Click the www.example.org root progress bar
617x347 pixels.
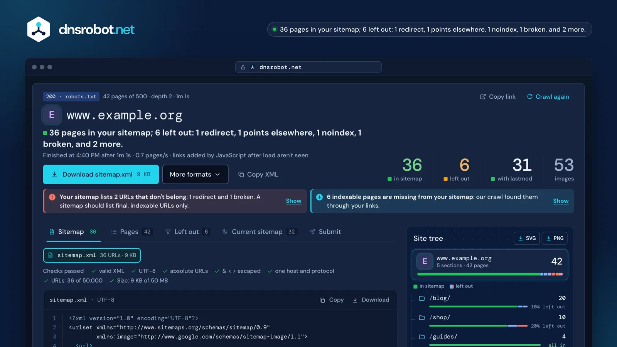(490, 274)
